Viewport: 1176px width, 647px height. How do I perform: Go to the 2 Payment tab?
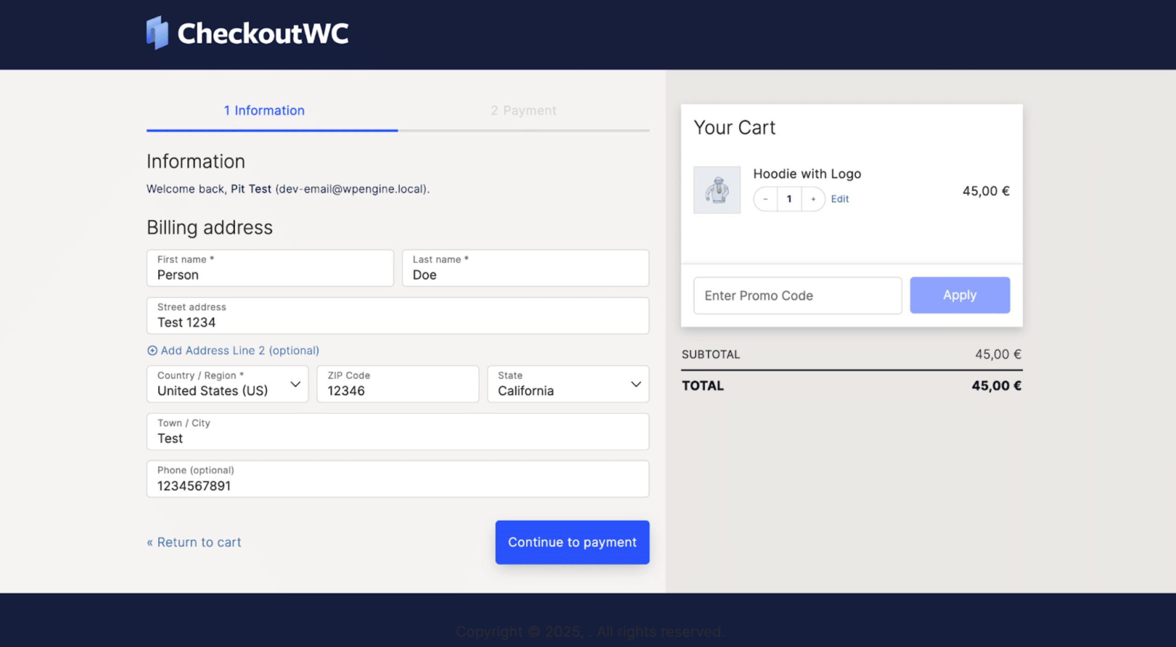[523, 111]
